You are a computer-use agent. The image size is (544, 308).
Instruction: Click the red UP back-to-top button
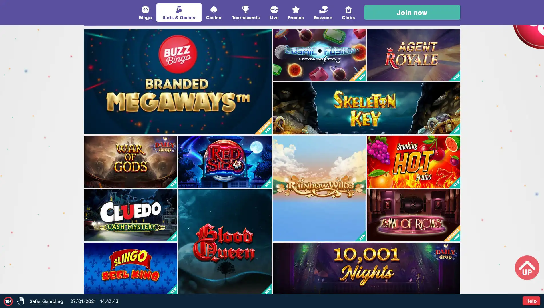tap(527, 268)
